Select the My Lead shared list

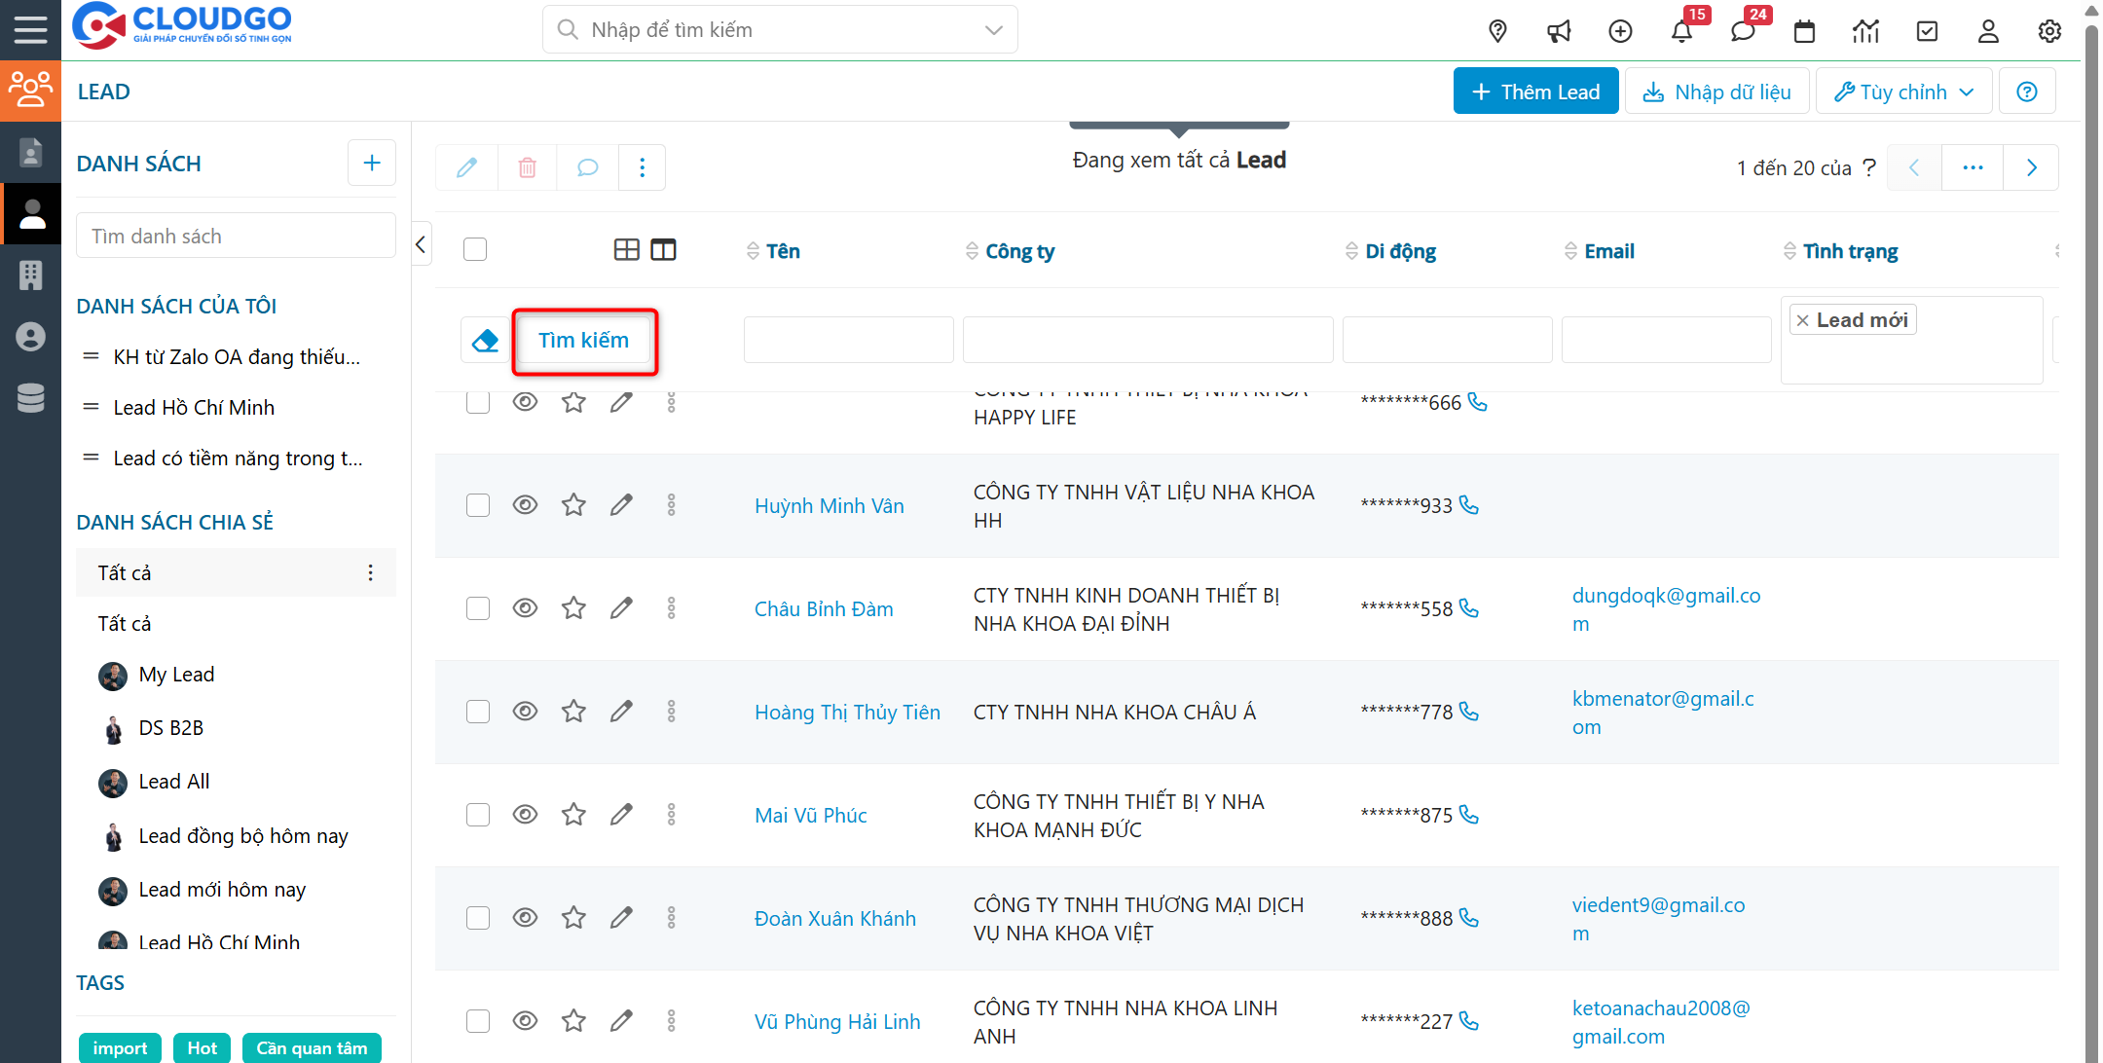click(176, 675)
